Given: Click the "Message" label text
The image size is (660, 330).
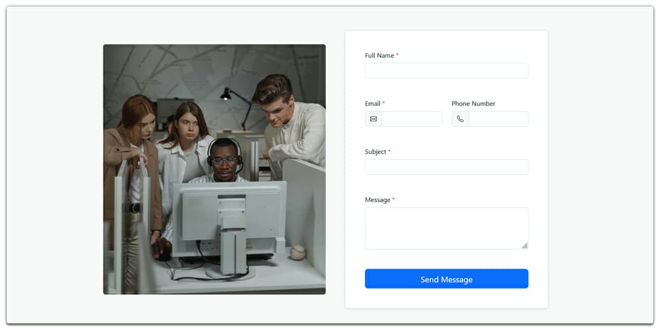Looking at the screenshot, I should tap(378, 199).
